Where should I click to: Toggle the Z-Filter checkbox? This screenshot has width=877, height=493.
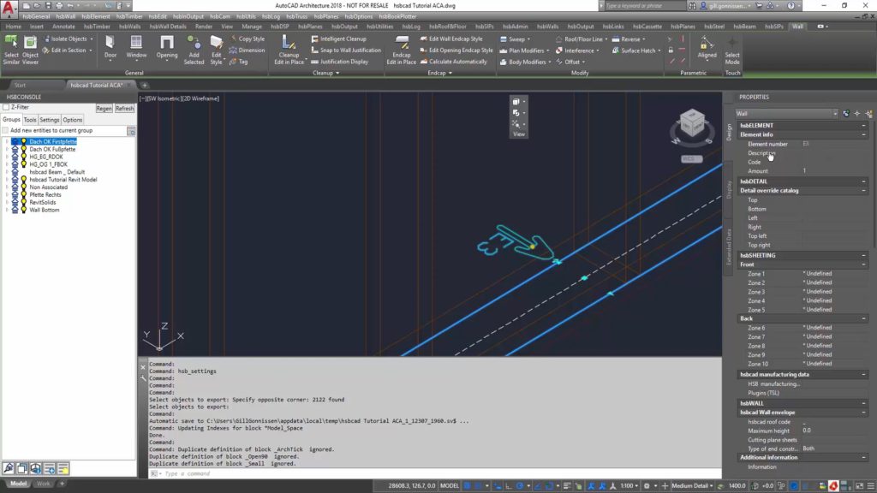(6, 107)
